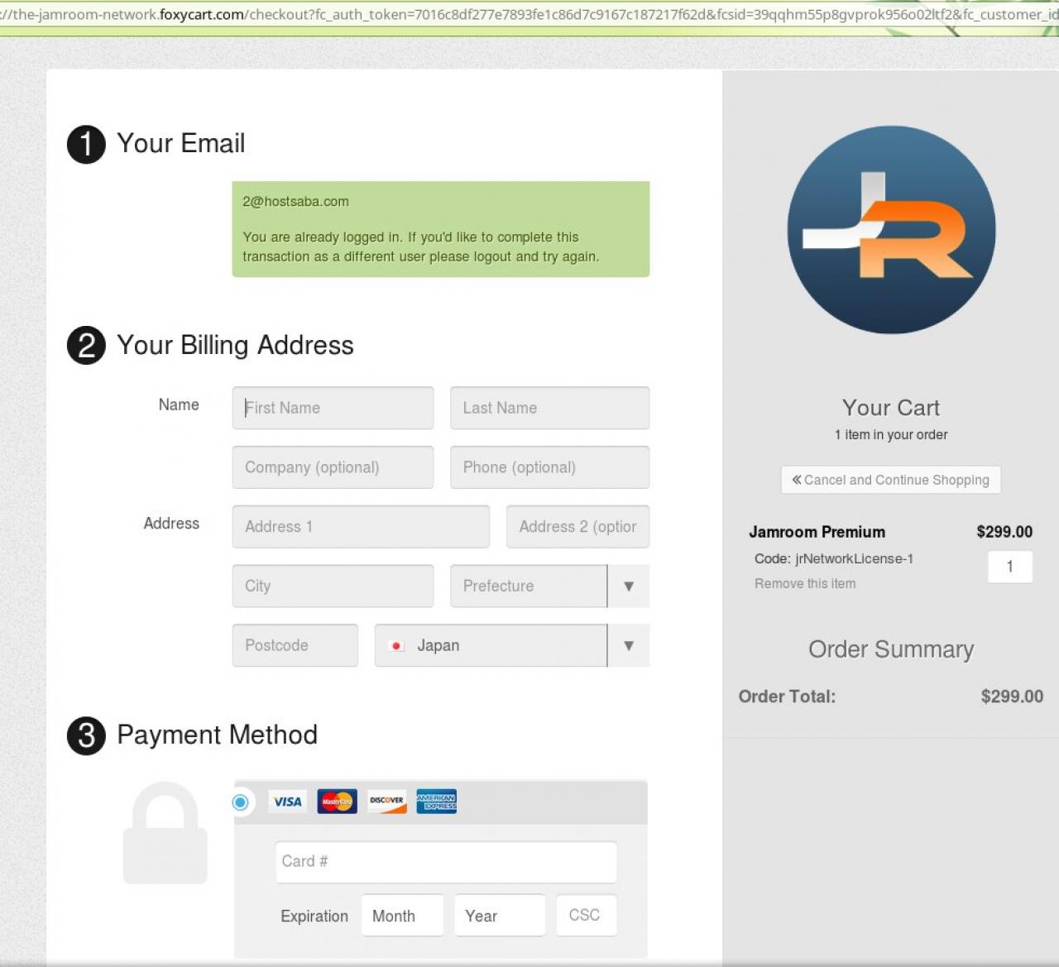Focus the Postcode input field
The image size is (1059, 967).
point(295,645)
